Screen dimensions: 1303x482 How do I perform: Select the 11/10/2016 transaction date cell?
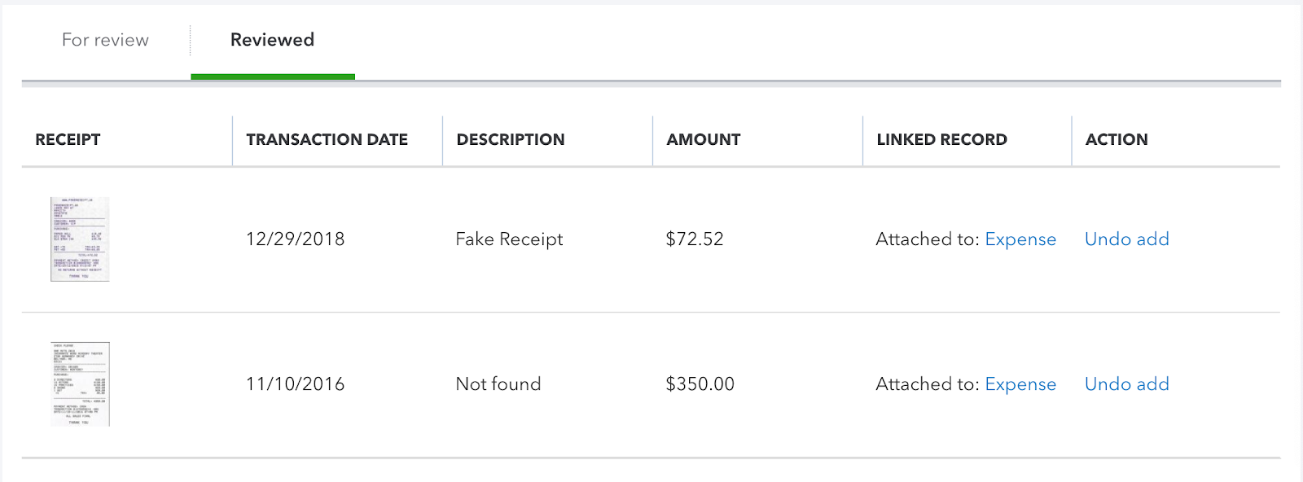296,384
